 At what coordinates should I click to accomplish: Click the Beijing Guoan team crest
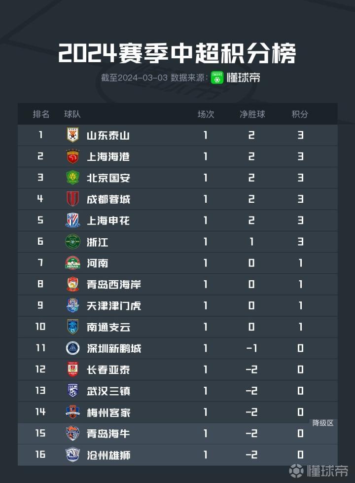[x=72, y=178]
